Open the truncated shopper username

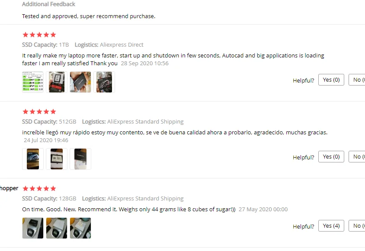click(9, 188)
